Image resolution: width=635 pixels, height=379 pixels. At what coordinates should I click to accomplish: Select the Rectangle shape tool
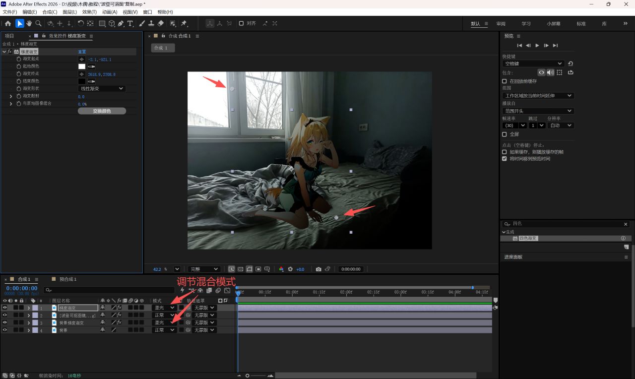click(x=102, y=23)
